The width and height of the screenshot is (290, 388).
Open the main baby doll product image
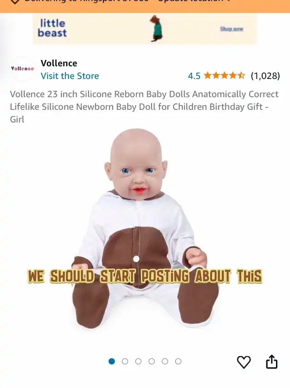145,228
